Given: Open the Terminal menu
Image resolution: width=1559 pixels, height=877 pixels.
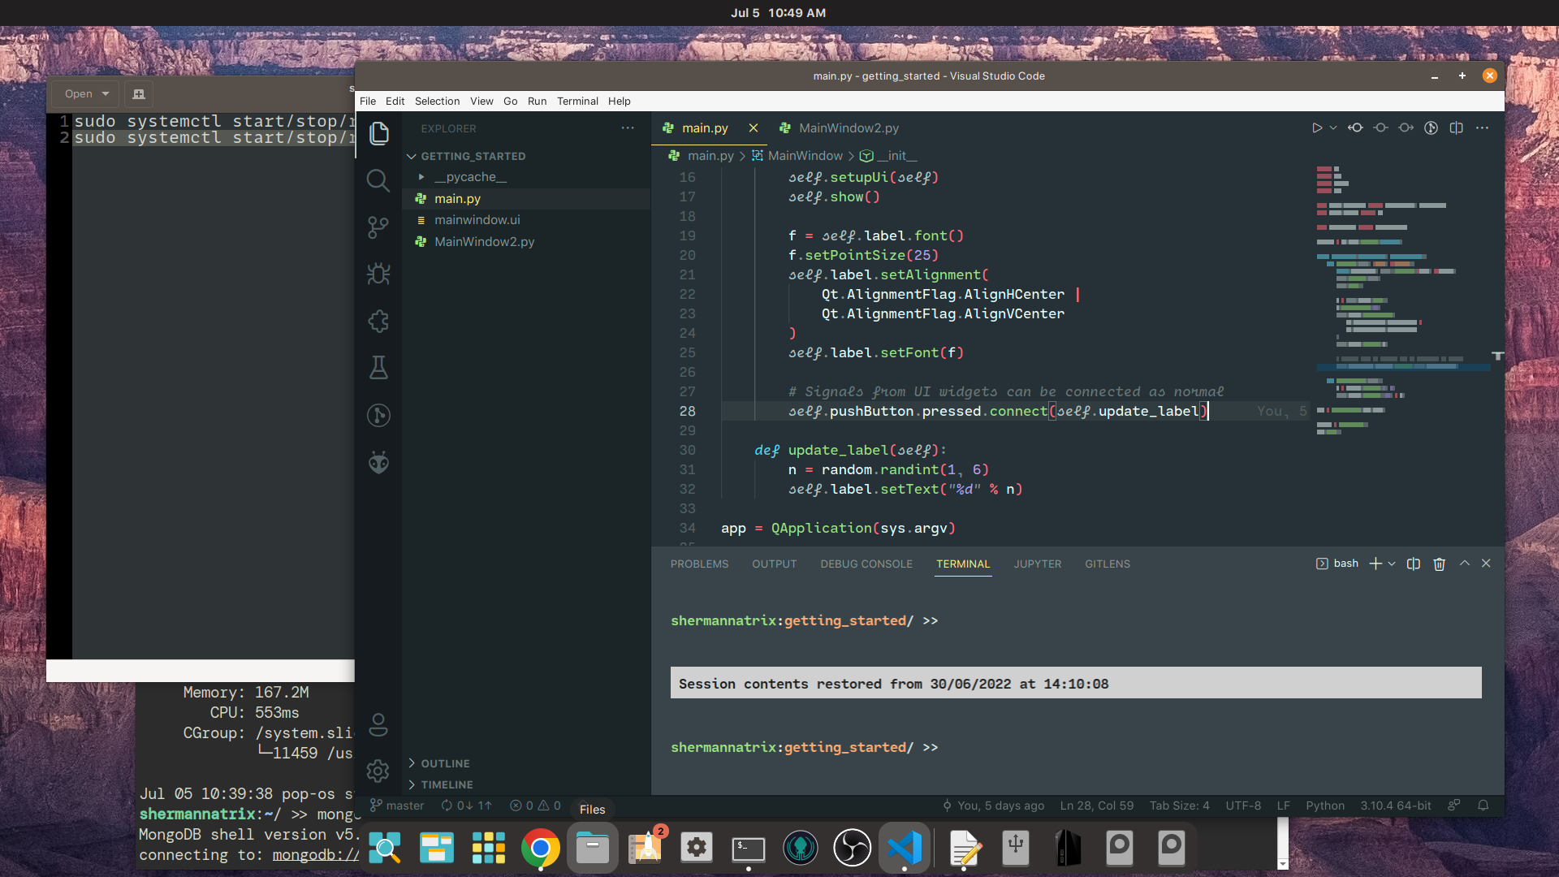Looking at the screenshot, I should click(577, 102).
